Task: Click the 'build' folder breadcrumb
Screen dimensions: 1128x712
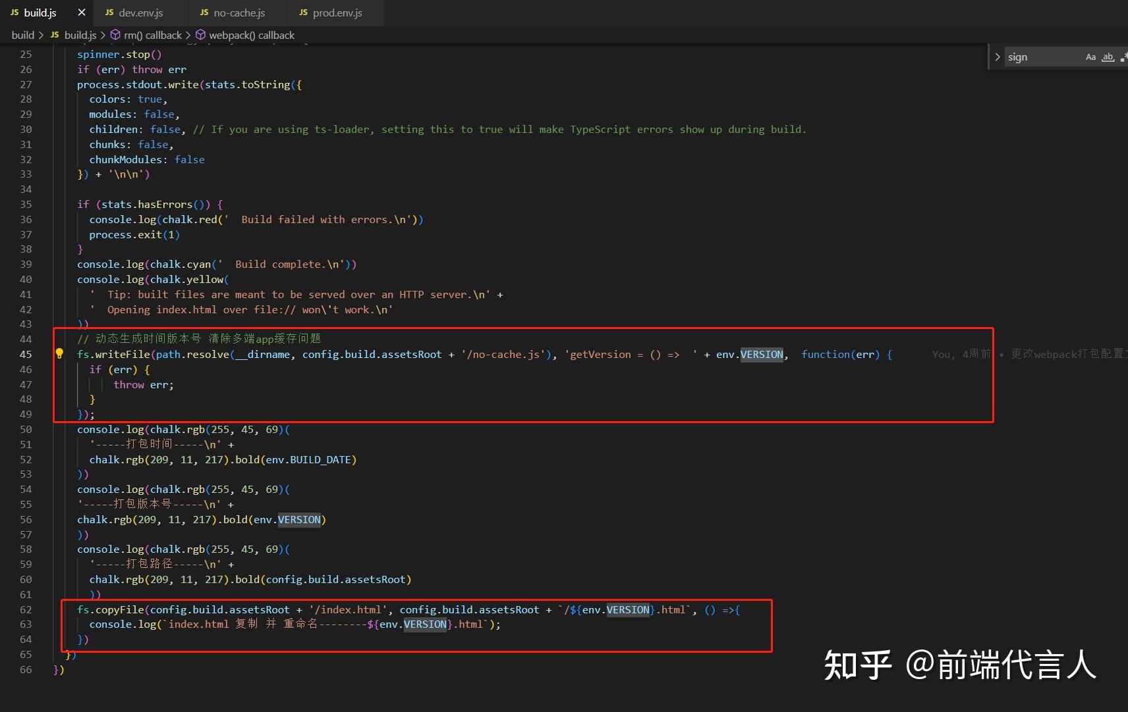Action: (22, 35)
